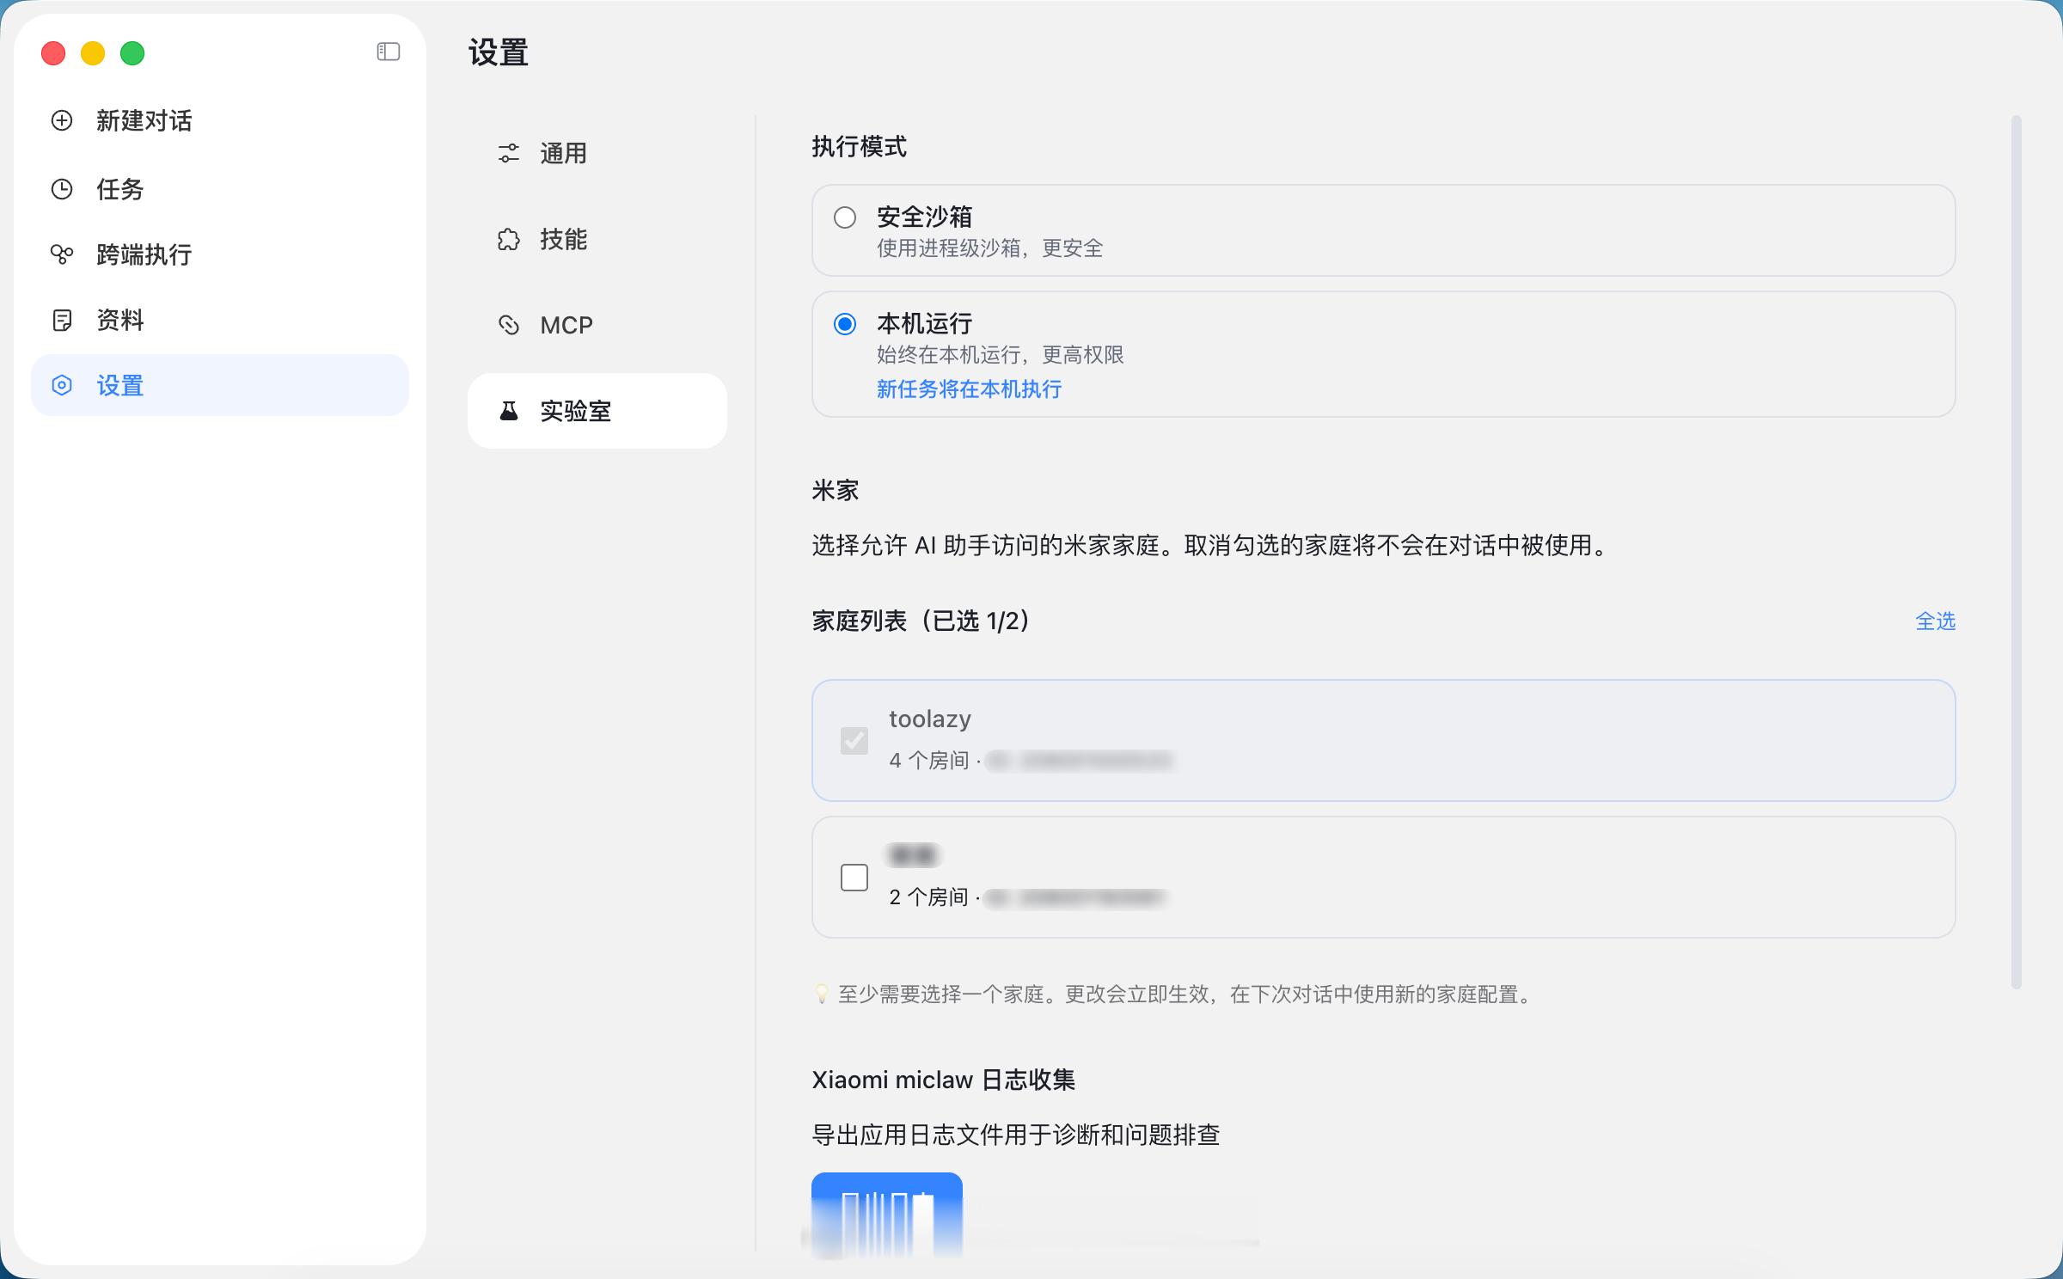Click the 跨端执行 nodes icon

click(62, 254)
